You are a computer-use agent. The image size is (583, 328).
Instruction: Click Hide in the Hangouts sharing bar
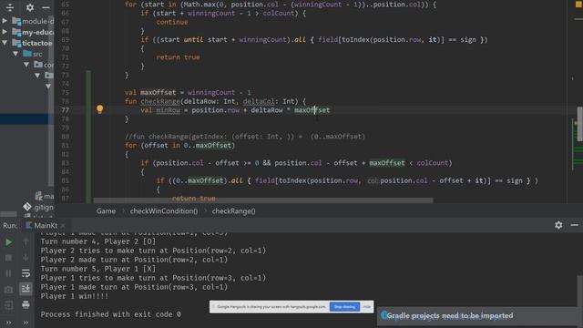[366, 307]
